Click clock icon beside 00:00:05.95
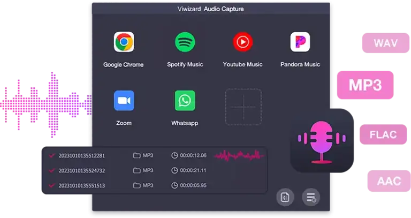 pos(174,185)
